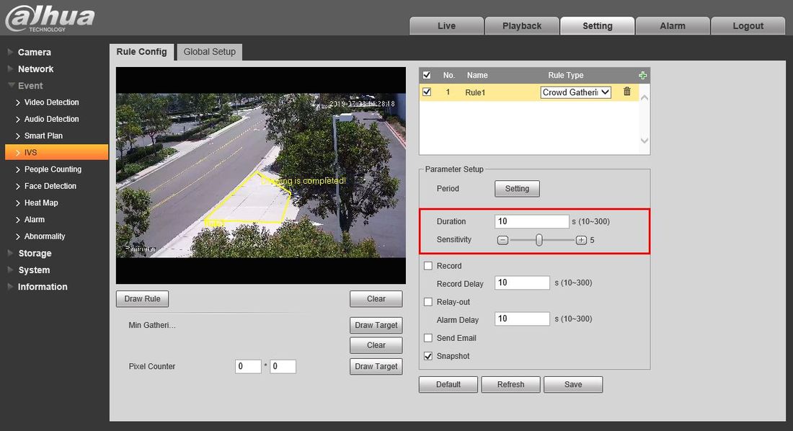This screenshot has height=431, width=793.
Task: Click the green add rule plus icon
Action: coord(642,75)
